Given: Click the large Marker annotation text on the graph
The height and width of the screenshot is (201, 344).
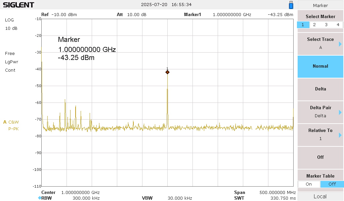Looking at the screenshot, I should pos(69,40).
